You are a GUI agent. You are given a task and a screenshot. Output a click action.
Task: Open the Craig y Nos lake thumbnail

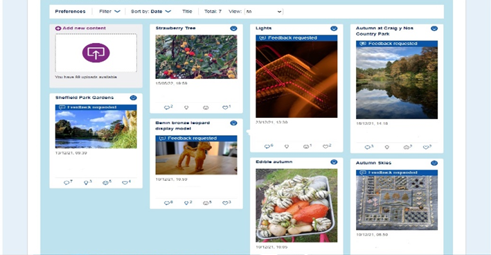click(x=397, y=82)
